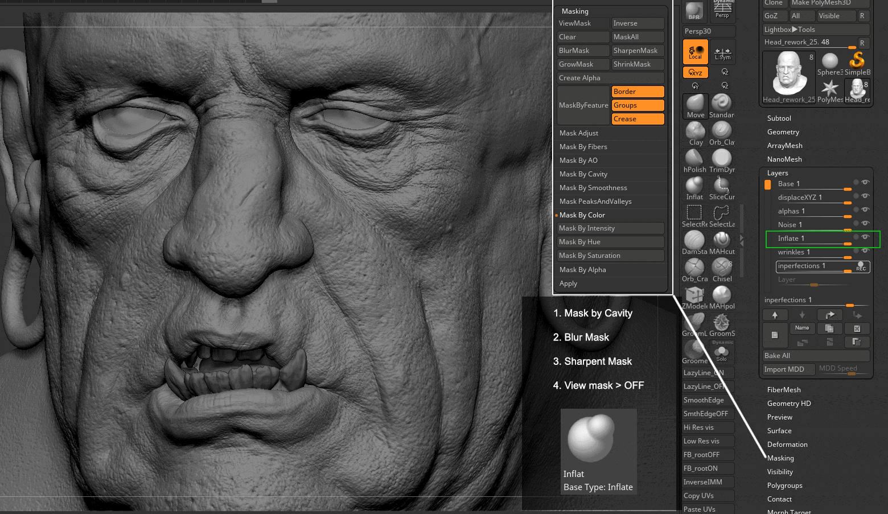Select the SelectLasso tool
888x514 pixels.
click(722, 216)
